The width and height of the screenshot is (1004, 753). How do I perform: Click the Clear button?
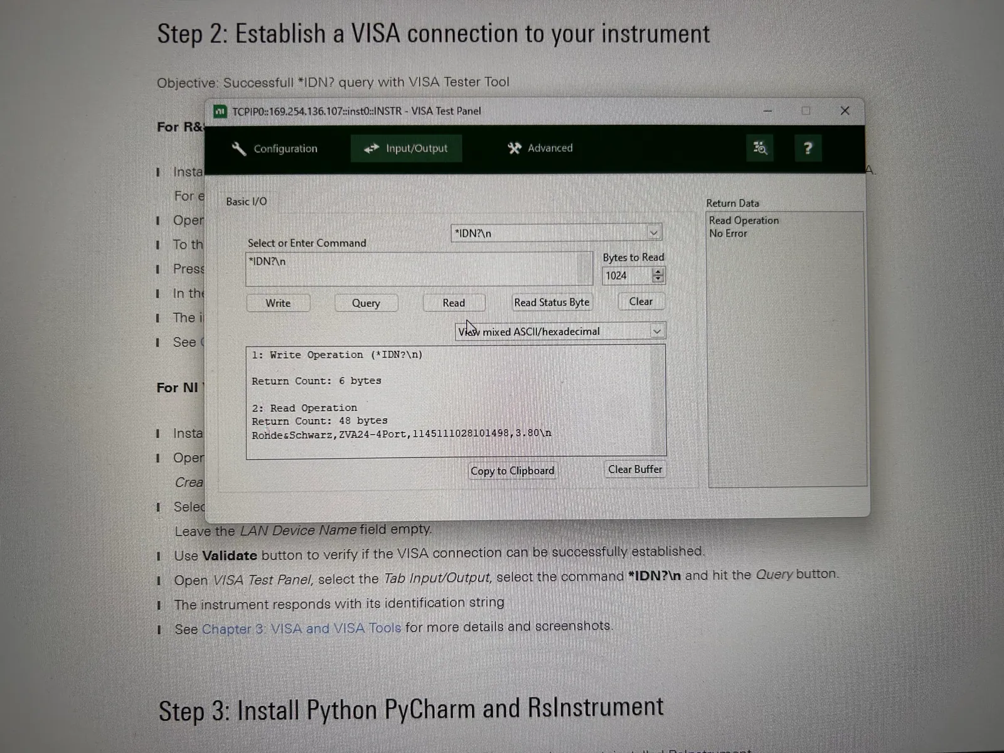tap(641, 302)
